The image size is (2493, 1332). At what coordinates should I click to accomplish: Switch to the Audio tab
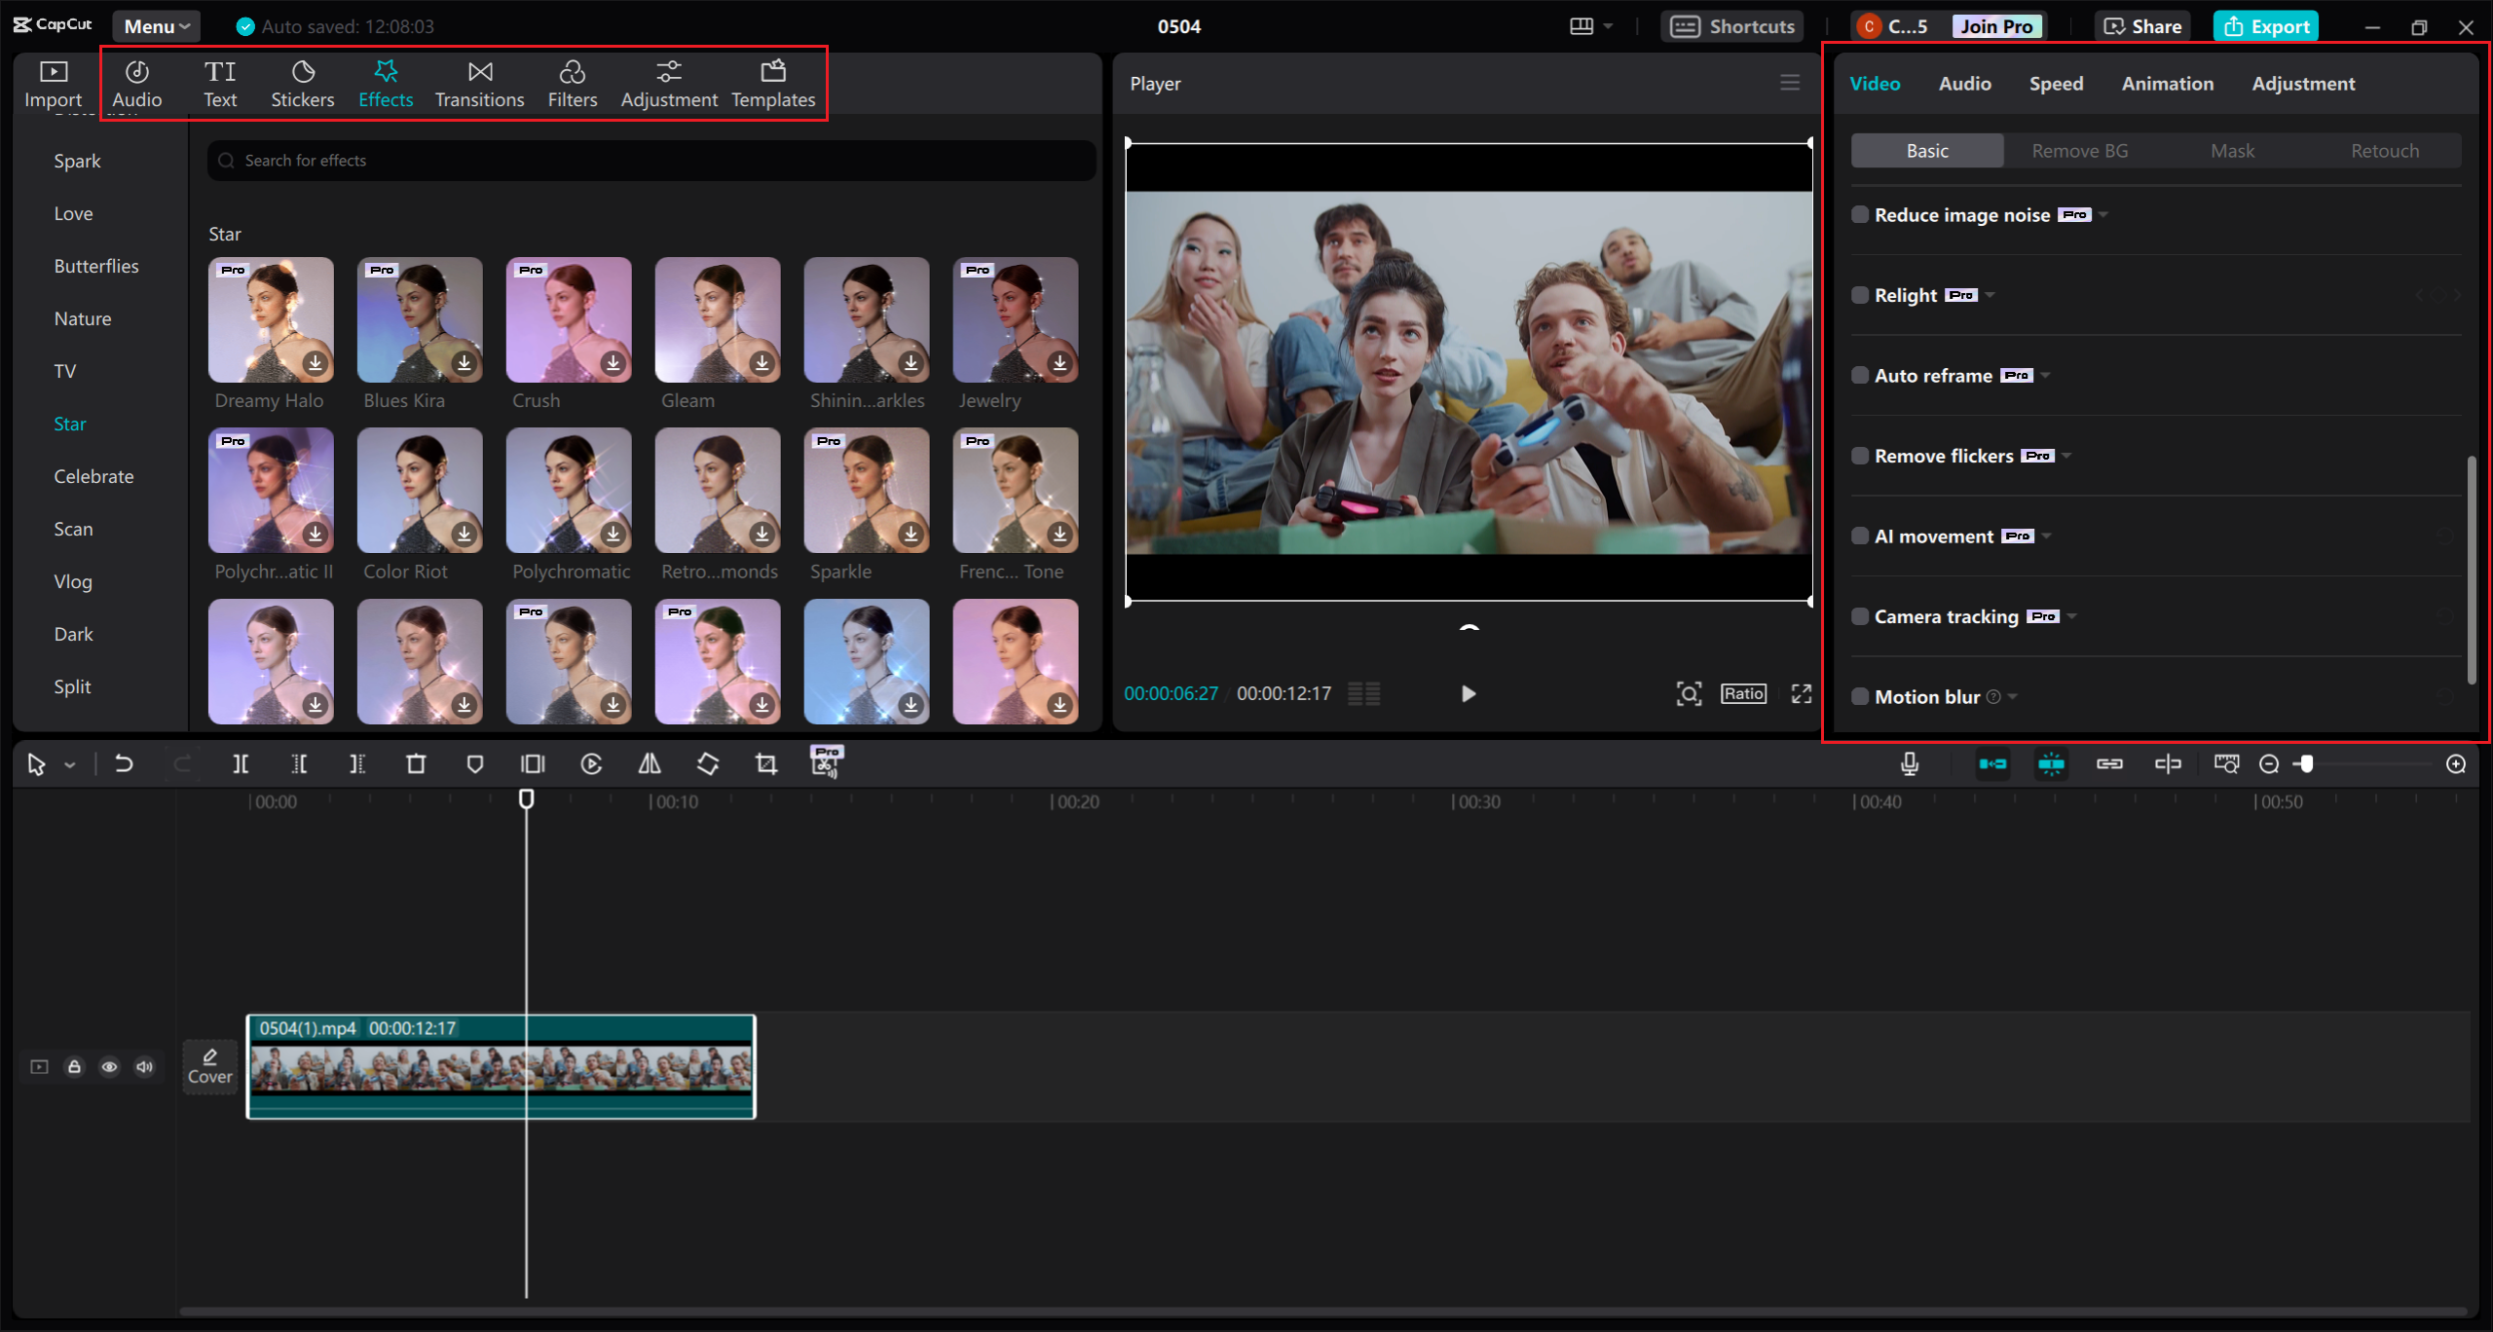pyautogui.click(x=1964, y=83)
